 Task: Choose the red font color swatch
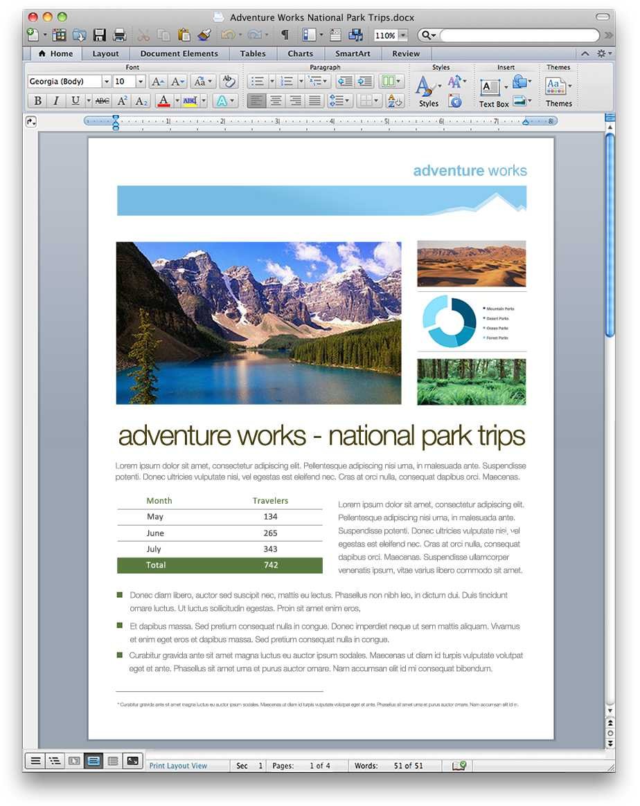[163, 101]
